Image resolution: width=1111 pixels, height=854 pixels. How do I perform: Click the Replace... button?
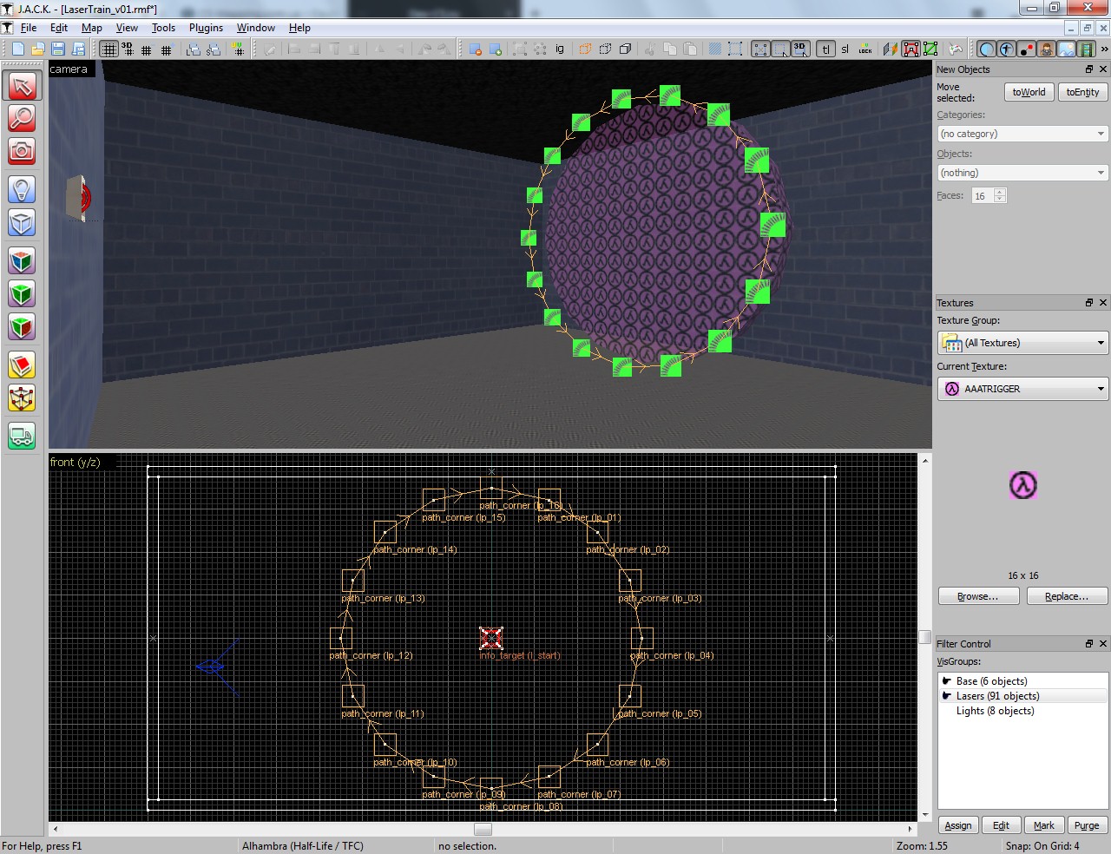click(1067, 596)
